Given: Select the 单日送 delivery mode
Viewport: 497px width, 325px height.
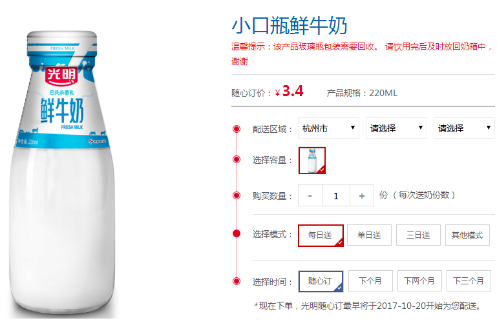Looking at the screenshot, I should pos(369,235).
